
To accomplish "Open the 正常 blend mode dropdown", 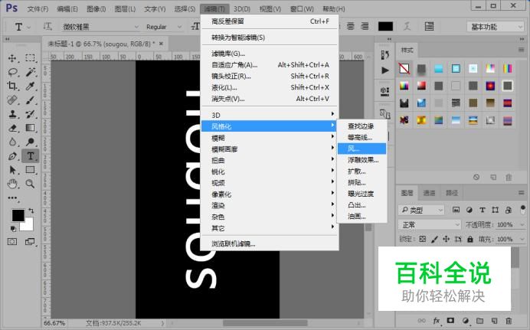I will click(x=429, y=224).
